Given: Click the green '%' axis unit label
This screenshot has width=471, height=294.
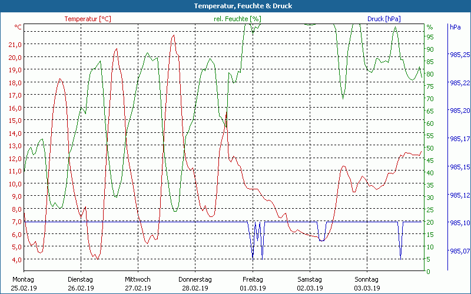Looking at the screenshot, I should [430, 28].
